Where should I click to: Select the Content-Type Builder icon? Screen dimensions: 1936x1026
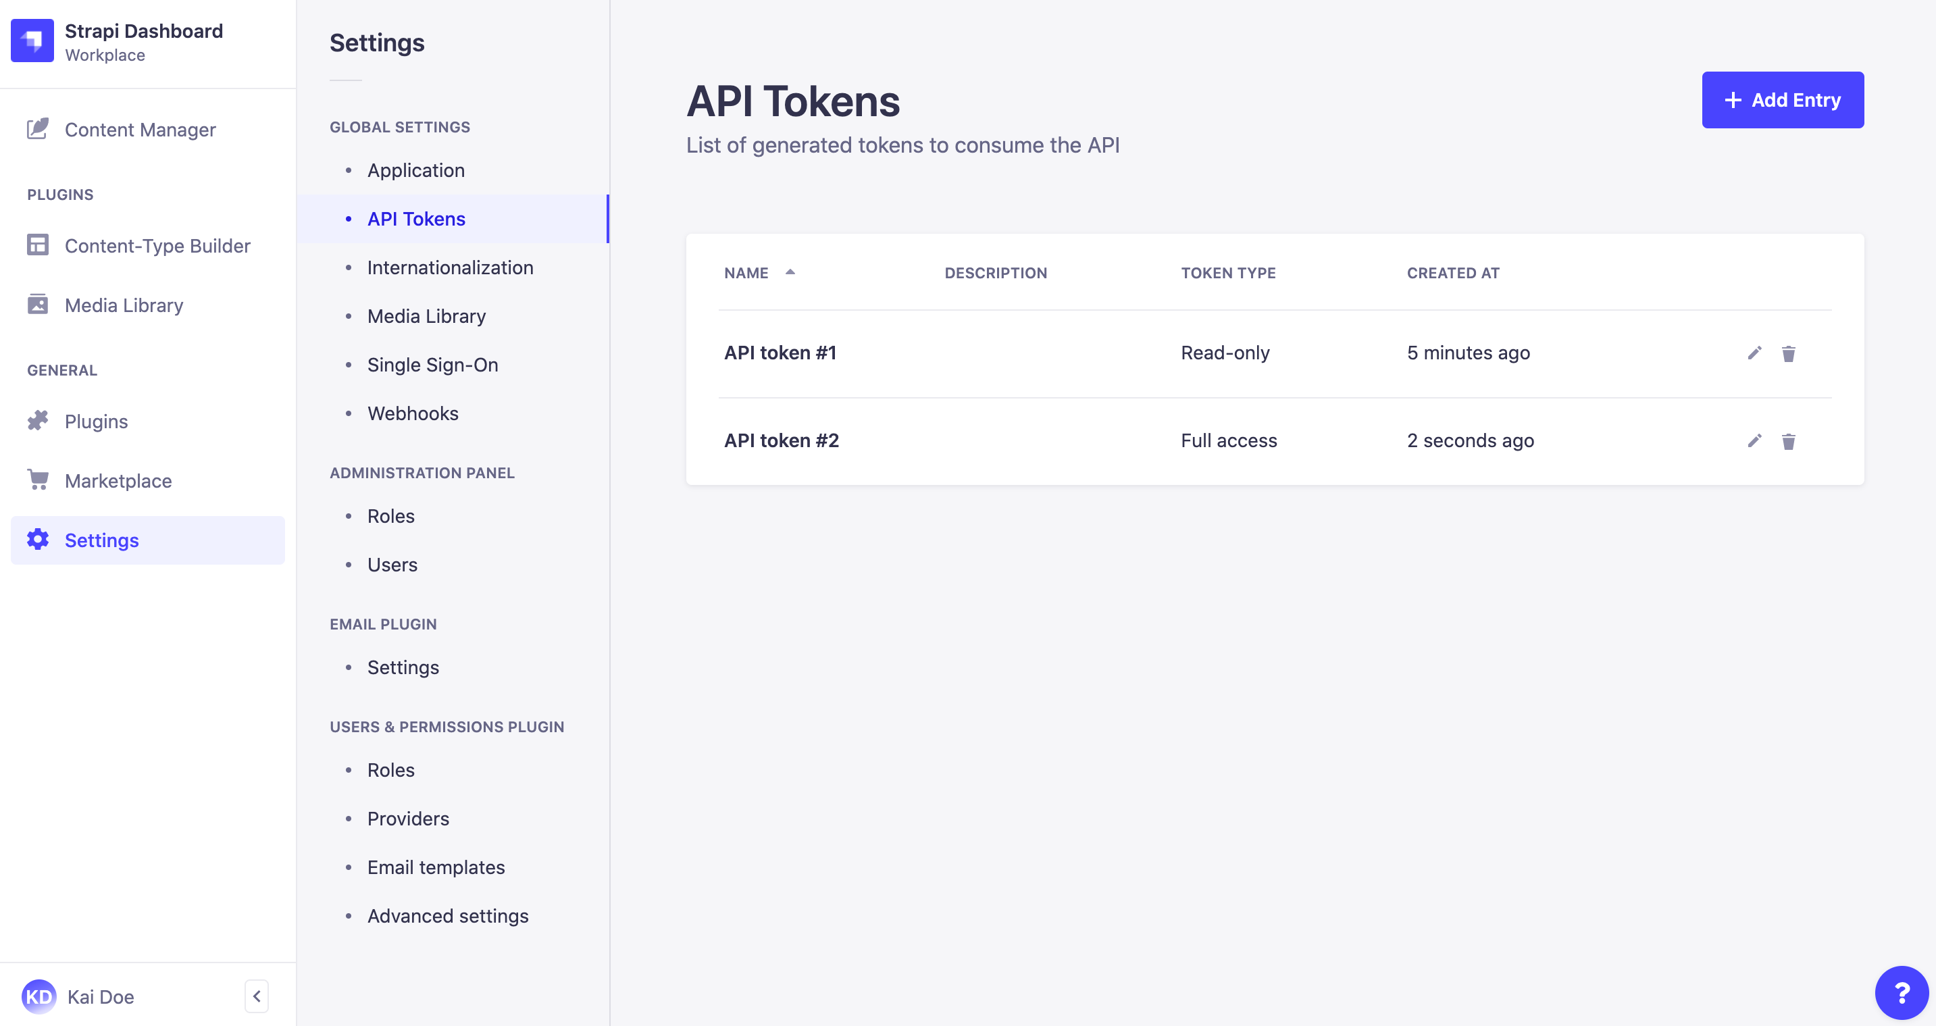pos(38,245)
